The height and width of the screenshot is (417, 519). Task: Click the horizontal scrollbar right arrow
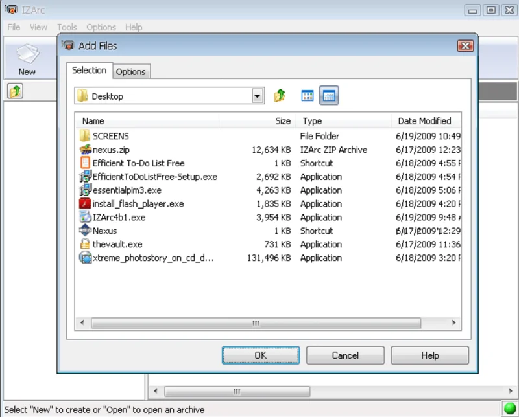(453, 322)
